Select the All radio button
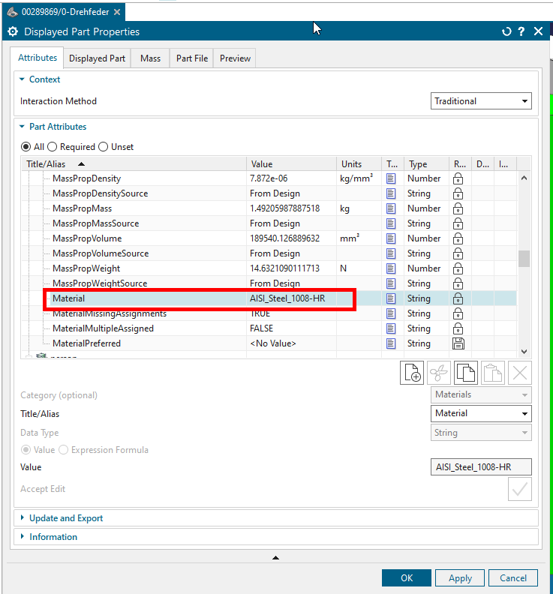The height and width of the screenshot is (594, 553). [26, 146]
